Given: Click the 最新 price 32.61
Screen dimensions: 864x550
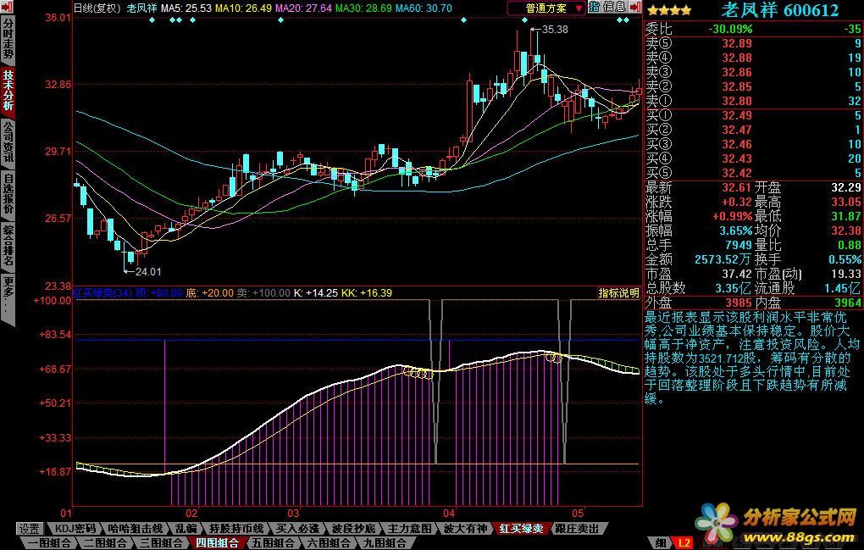Looking at the screenshot, I should 737,188.
